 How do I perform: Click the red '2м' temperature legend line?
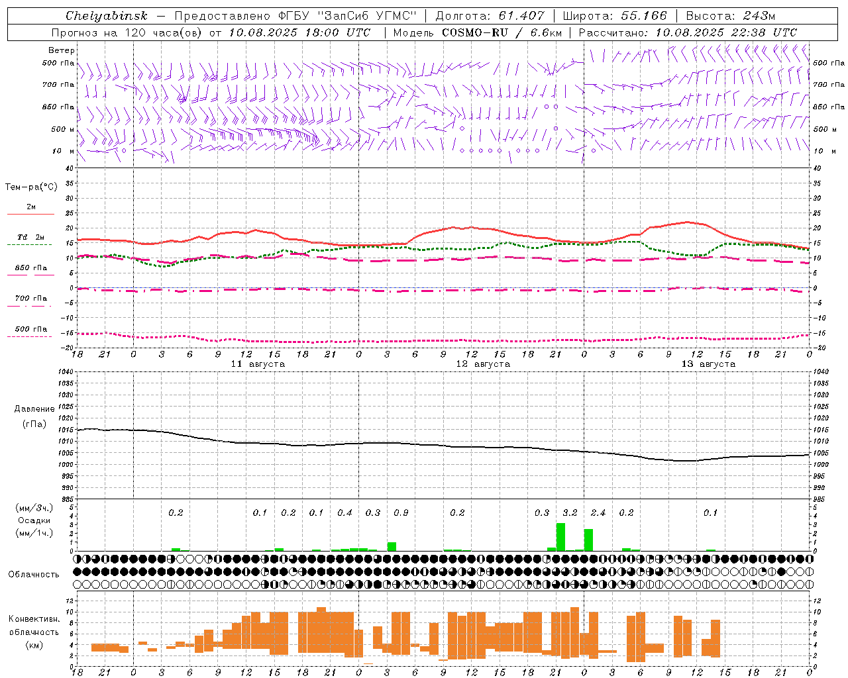[x=30, y=214]
